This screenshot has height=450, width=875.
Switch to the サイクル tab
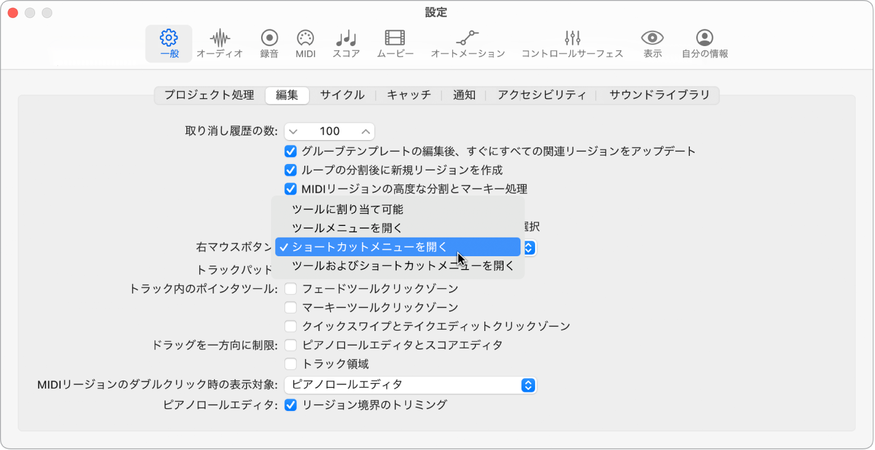pos(342,95)
